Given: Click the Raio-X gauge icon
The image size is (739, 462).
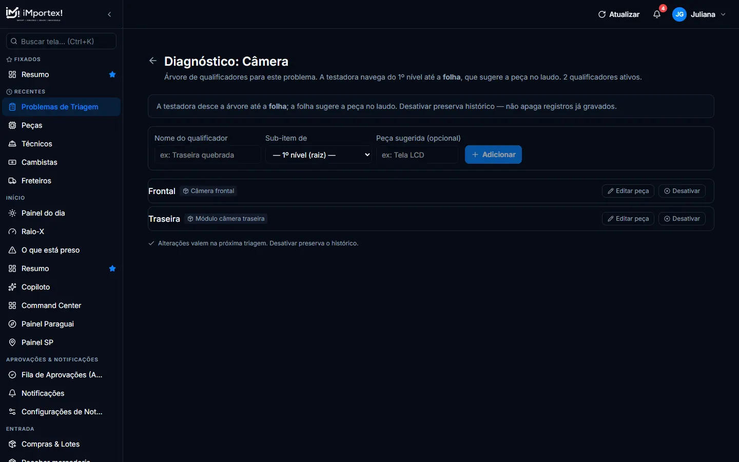Looking at the screenshot, I should [x=12, y=232].
